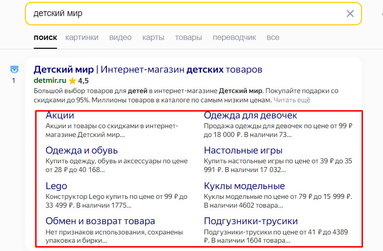383x251 pixels.
Task: Open the "Настольные игры" sitelink
Action: point(243,151)
